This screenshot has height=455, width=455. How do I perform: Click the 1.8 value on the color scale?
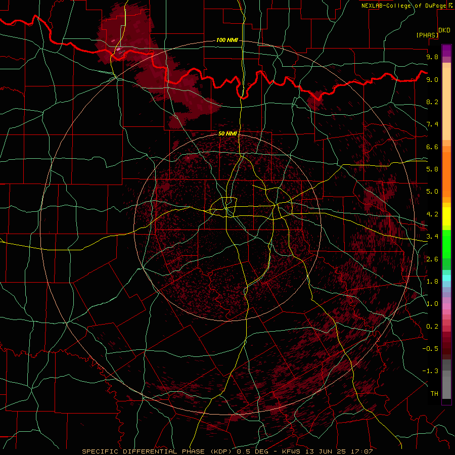coord(432,282)
